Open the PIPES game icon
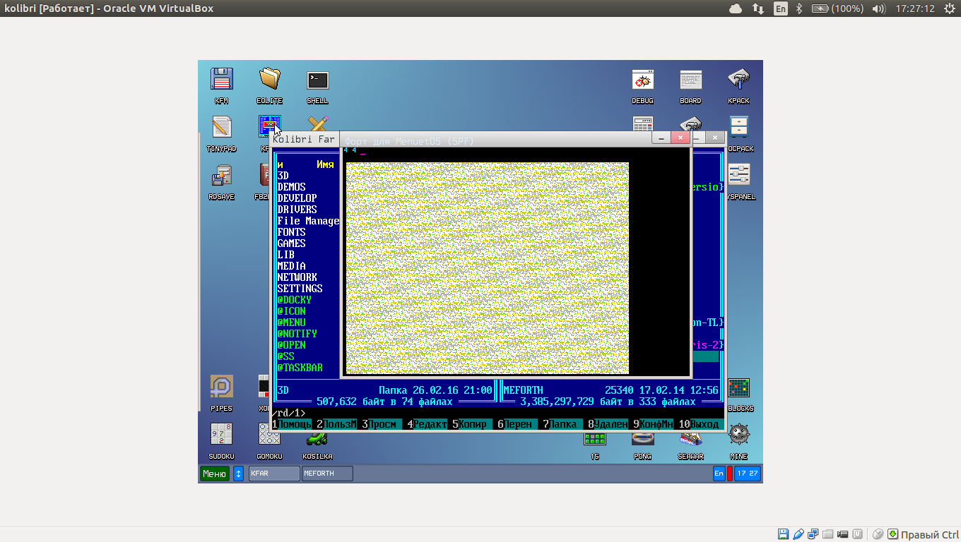The height and width of the screenshot is (542, 961). click(x=222, y=387)
